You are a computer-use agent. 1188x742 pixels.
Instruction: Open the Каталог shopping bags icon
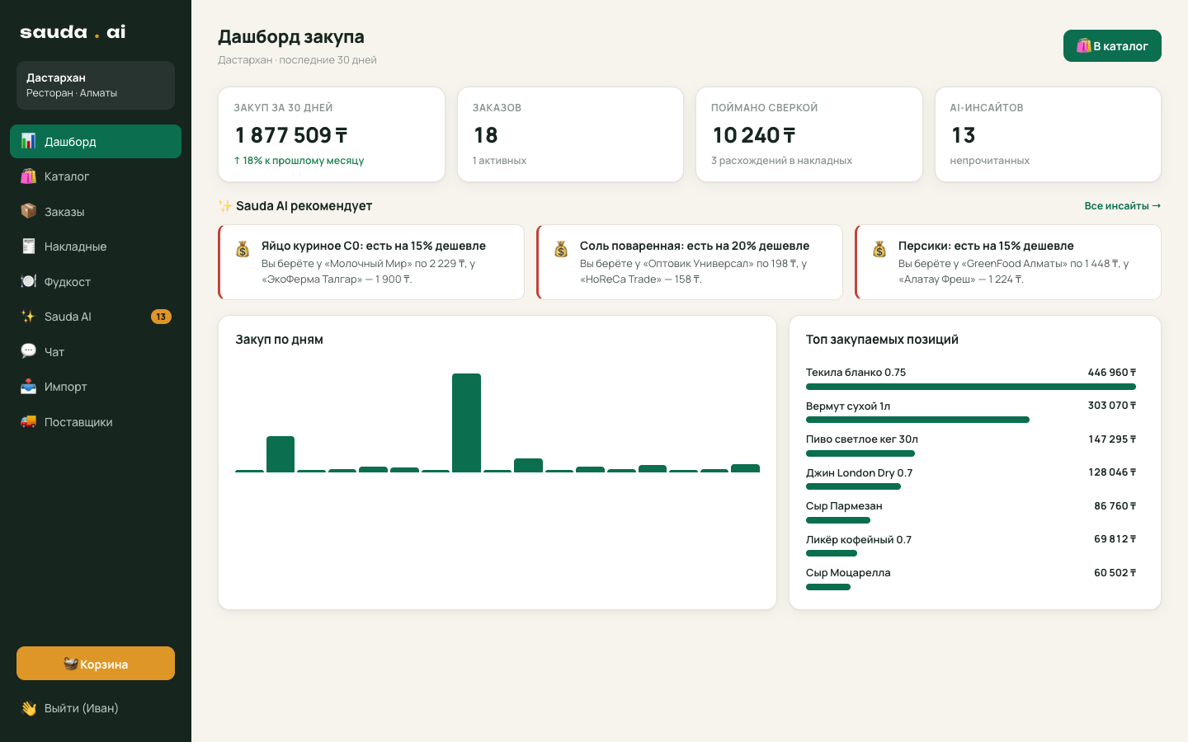tap(28, 176)
